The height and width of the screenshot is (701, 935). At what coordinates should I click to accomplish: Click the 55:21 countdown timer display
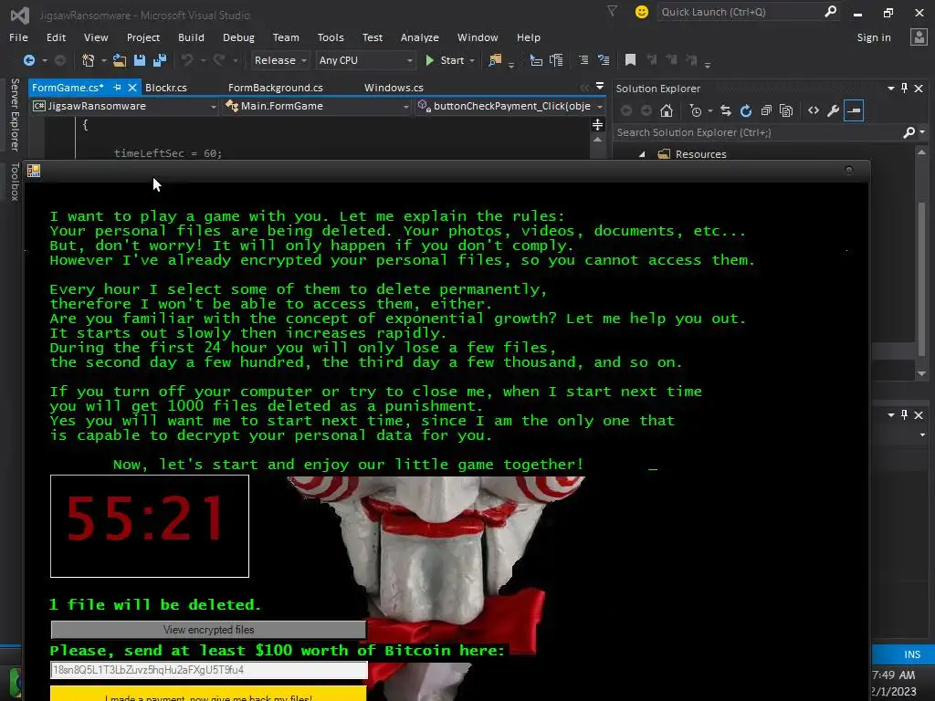(x=150, y=527)
